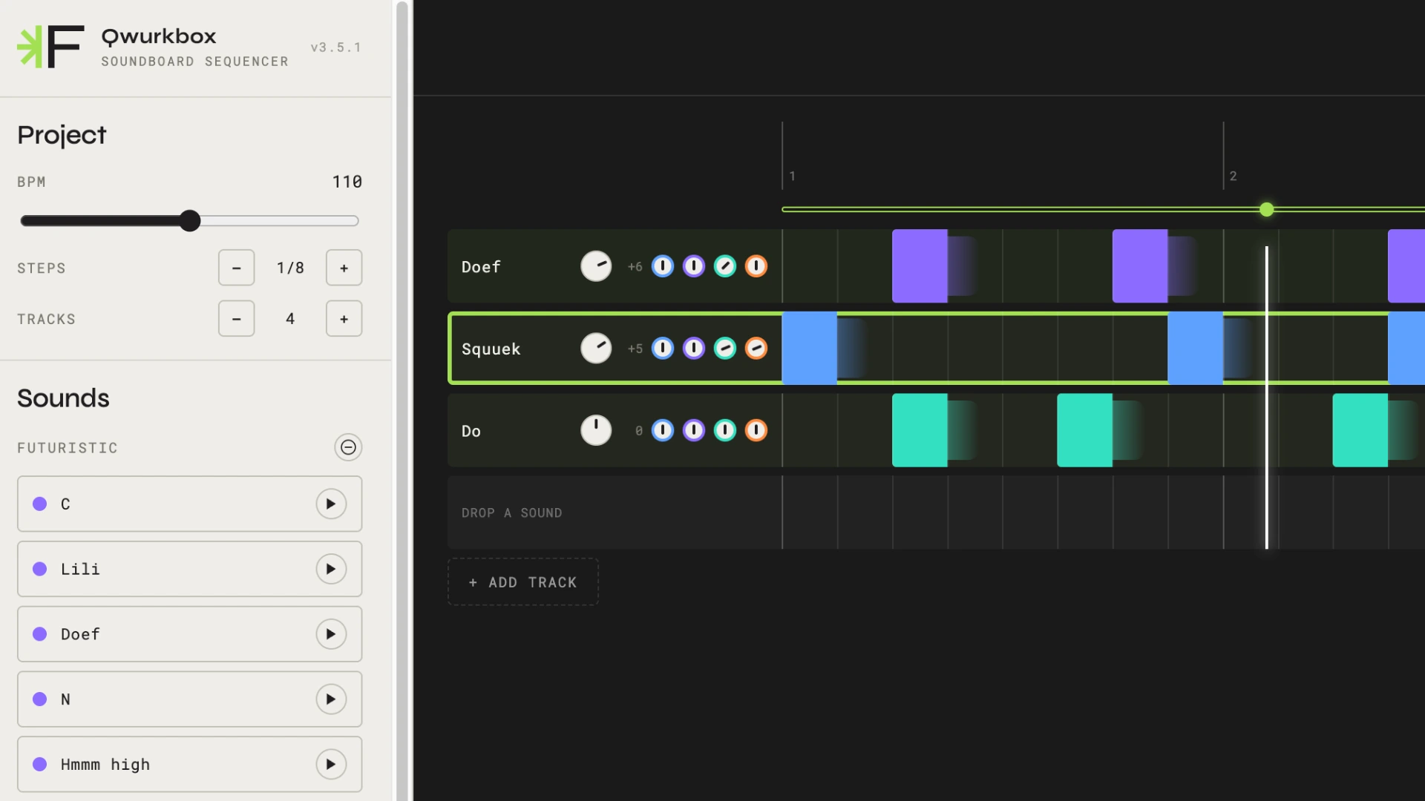Click the orange knob on Do track
Image resolution: width=1425 pixels, height=801 pixels.
756,430
